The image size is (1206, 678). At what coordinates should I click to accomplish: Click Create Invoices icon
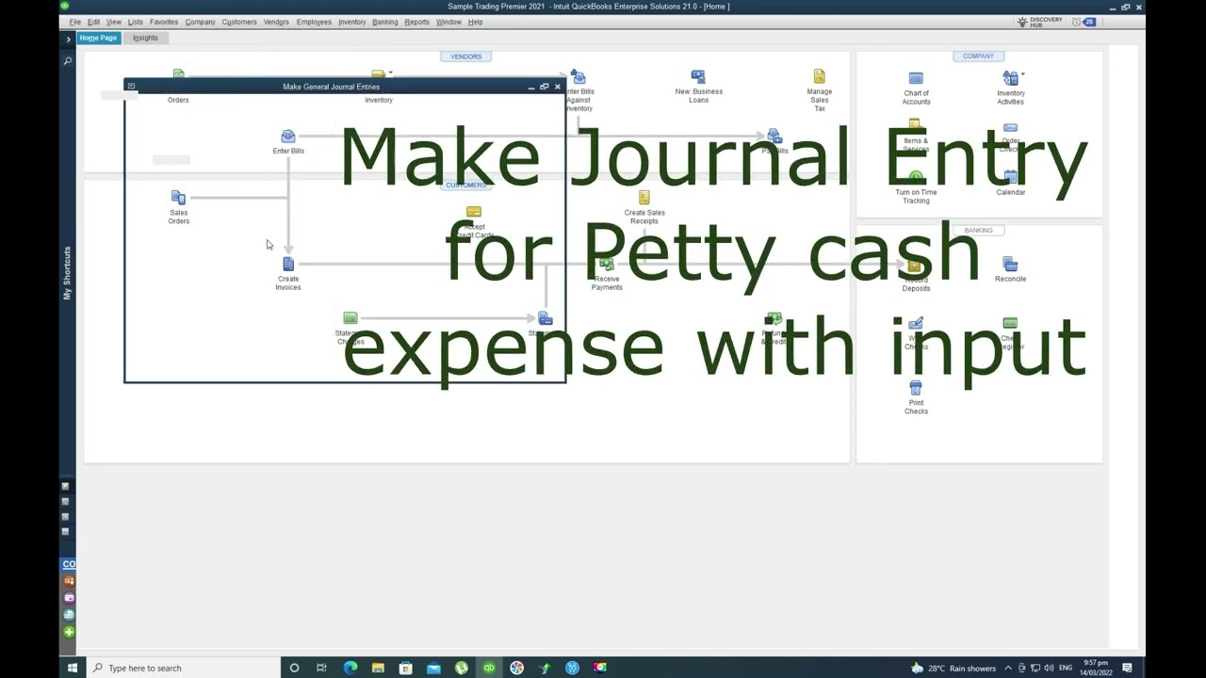288,266
